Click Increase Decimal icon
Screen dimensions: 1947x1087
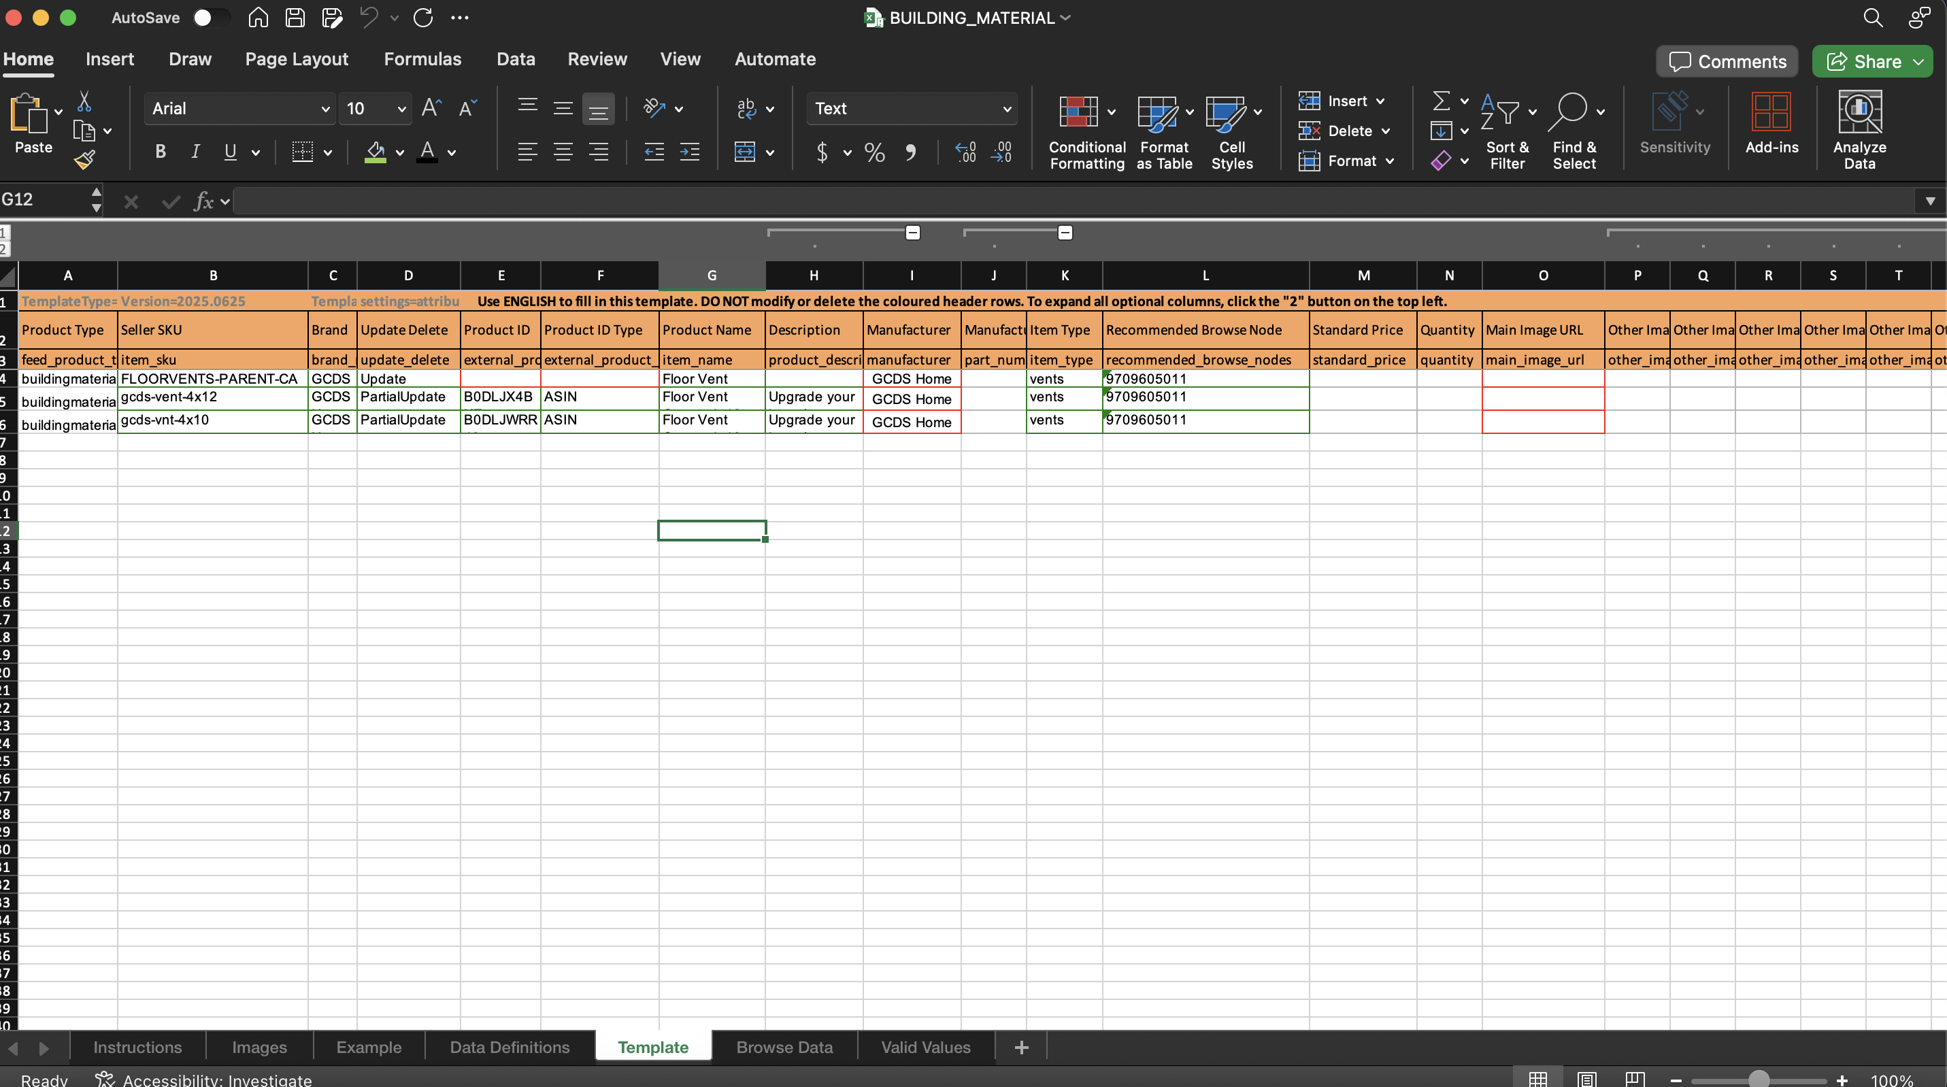tap(965, 152)
